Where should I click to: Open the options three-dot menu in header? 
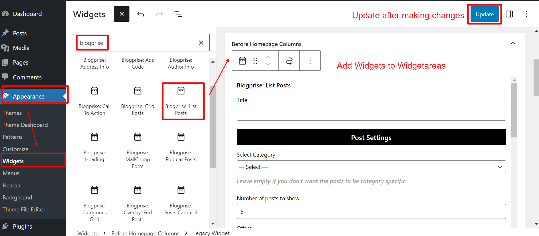[x=526, y=14]
